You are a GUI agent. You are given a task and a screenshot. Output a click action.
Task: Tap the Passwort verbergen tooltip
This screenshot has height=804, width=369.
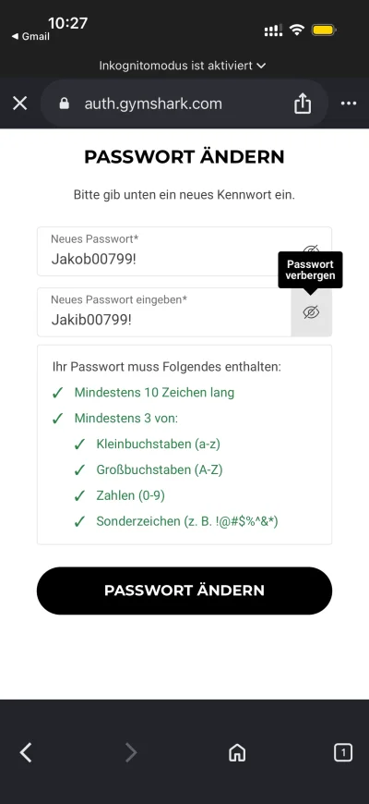pyautogui.click(x=311, y=270)
